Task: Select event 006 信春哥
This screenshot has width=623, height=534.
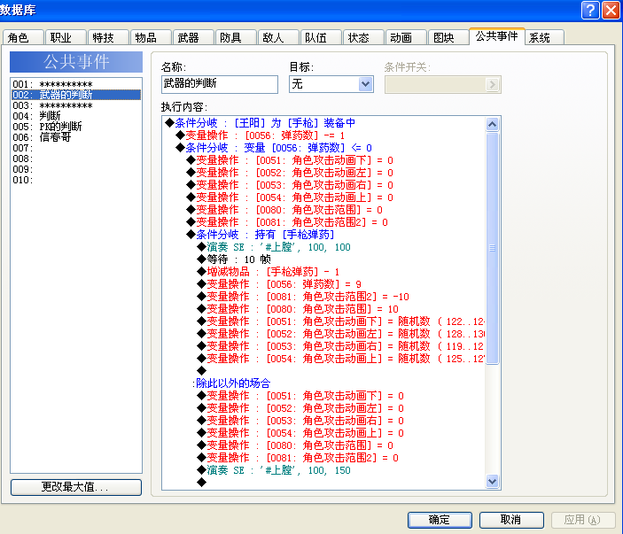Action: (x=76, y=137)
